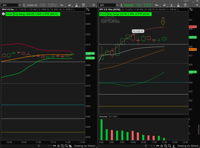Open the SPX symbol dropdown arrow
The width and height of the screenshot is (200, 148).
20,5
